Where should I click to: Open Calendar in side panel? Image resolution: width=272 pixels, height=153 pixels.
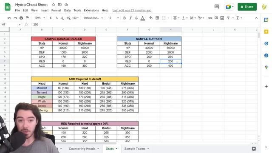pos(266,20)
